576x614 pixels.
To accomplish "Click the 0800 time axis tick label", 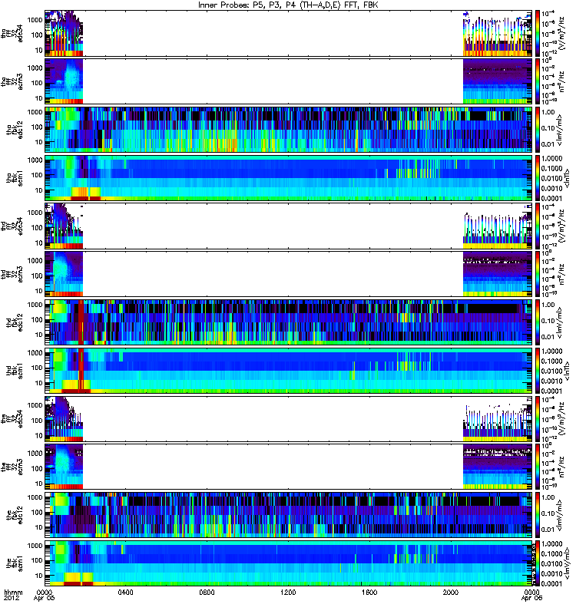I will pos(207,593).
